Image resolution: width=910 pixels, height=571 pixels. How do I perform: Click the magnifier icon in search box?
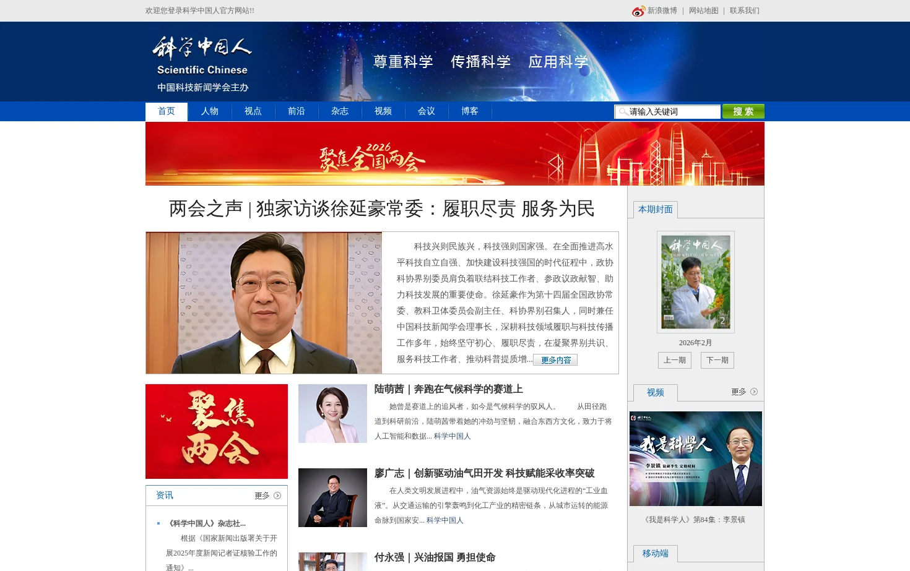[x=623, y=111]
